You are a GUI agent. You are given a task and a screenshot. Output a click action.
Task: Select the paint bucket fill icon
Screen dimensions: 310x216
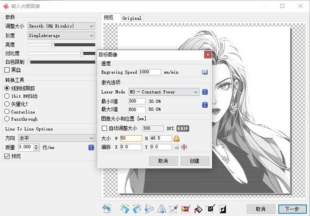198,209
